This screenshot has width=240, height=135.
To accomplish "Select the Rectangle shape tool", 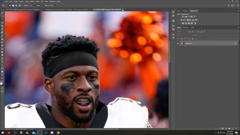I will [2, 68].
